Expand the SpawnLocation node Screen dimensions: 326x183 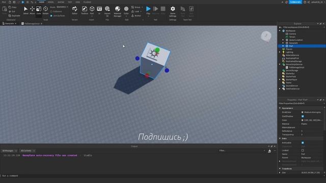[x=283, y=40]
